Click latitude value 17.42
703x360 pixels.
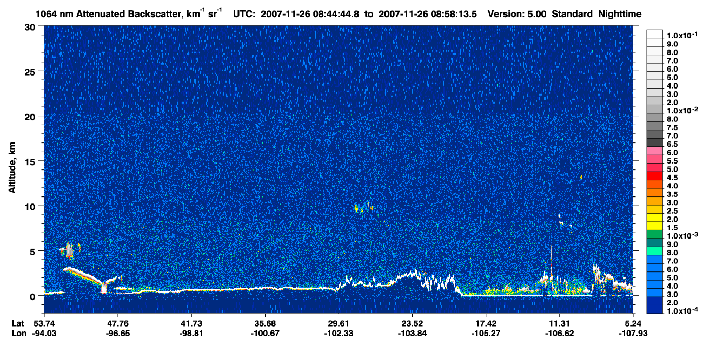point(486,323)
